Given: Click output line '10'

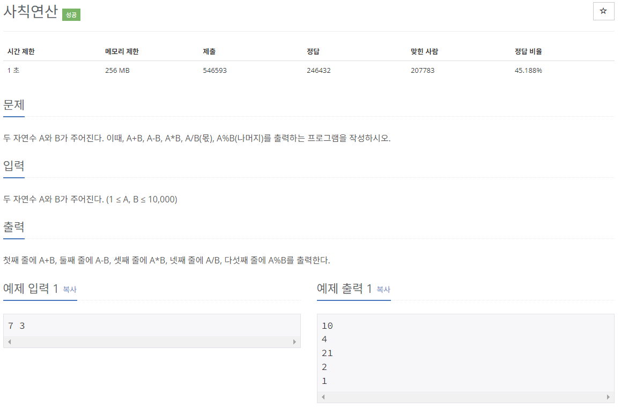Looking at the screenshot, I should point(327,326).
